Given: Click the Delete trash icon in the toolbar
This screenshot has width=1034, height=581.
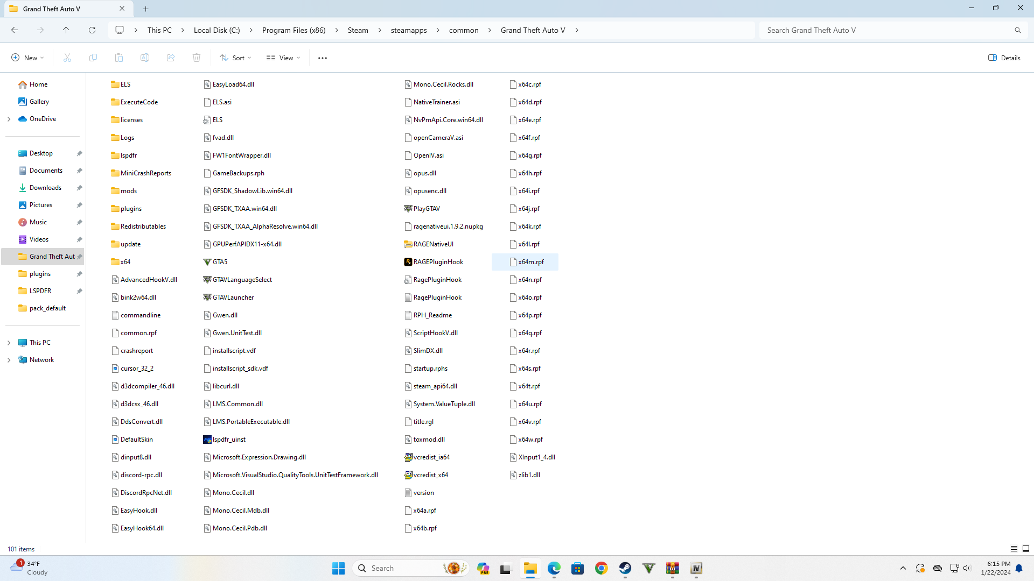Looking at the screenshot, I should (197, 58).
